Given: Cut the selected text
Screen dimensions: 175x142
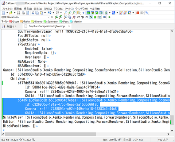Looking at the screenshot, I should pyautogui.click(x=33, y=13).
